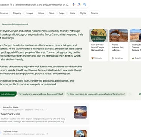Viewport: 141px width, 137px height.
Task: Select suggestion How long to spend at Bryce Canyon
Action: click(41, 94)
